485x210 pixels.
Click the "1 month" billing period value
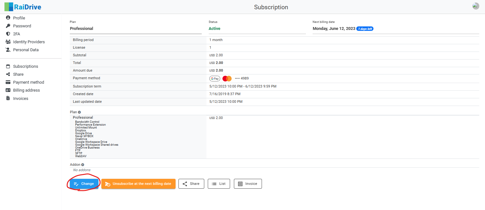click(216, 40)
